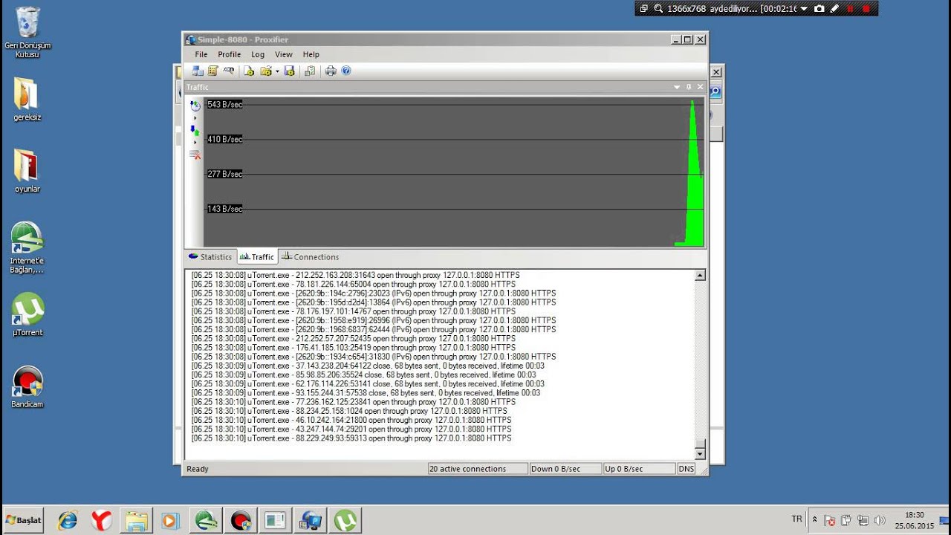
Task: Click the upload/download arrows traffic icon
Action: [195, 130]
